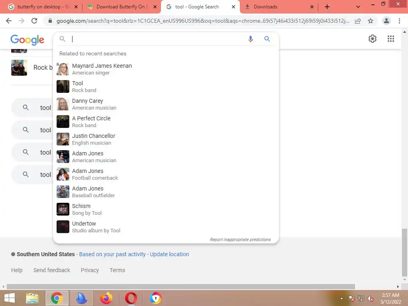The width and height of the screenshot is (408, 306).
Task: Click the network tray icon
Action: pos(361,298)
